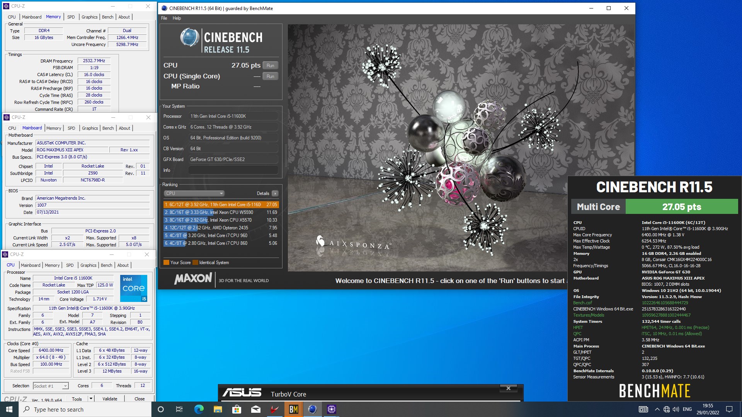Open network globe tray icon

coord(667,409)
